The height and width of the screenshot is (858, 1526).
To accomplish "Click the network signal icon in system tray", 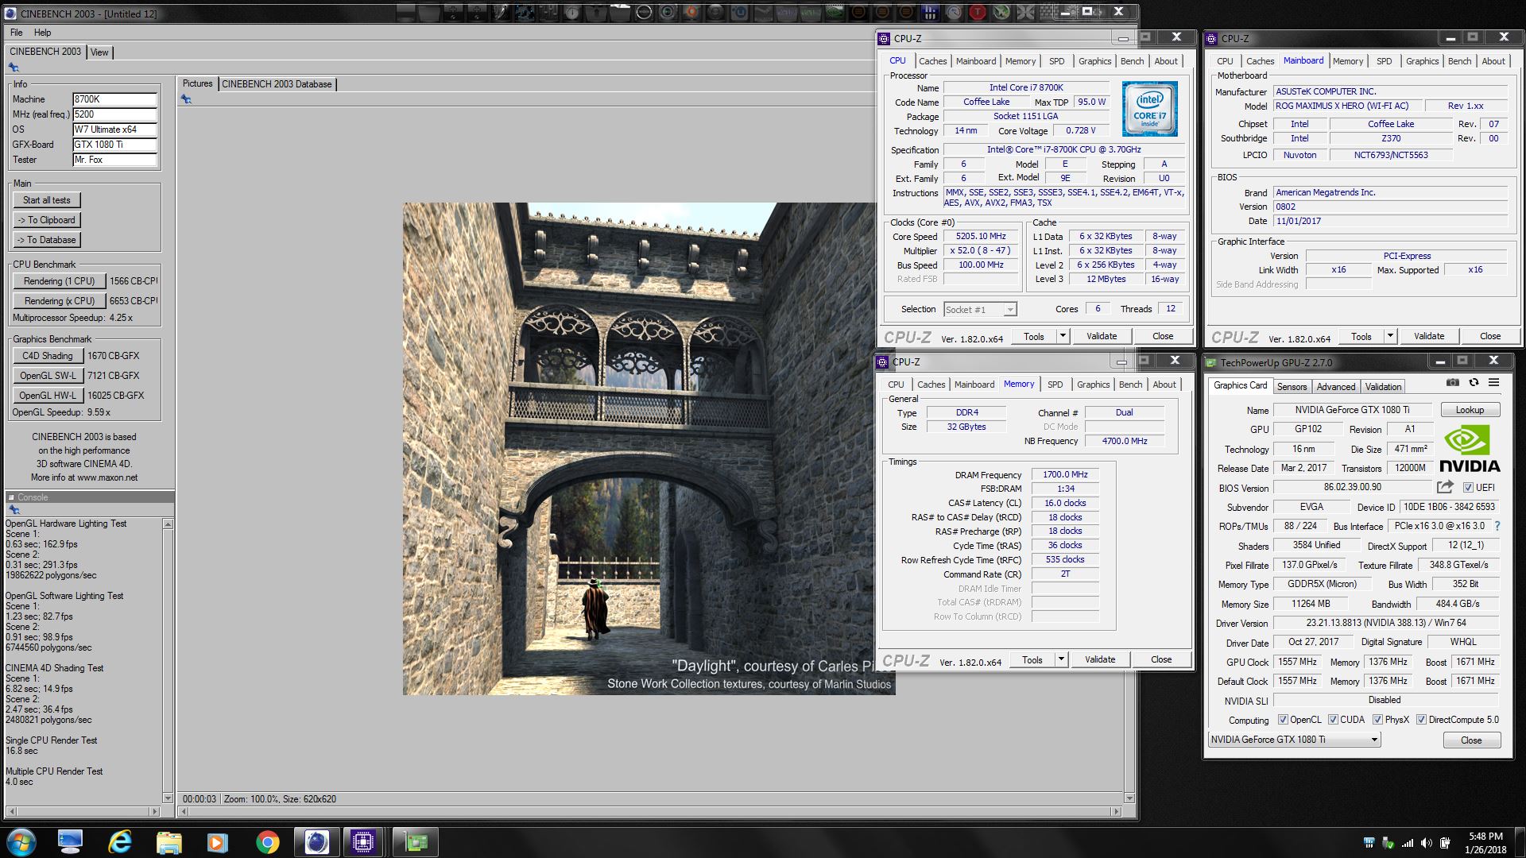I will (1407, 843).
